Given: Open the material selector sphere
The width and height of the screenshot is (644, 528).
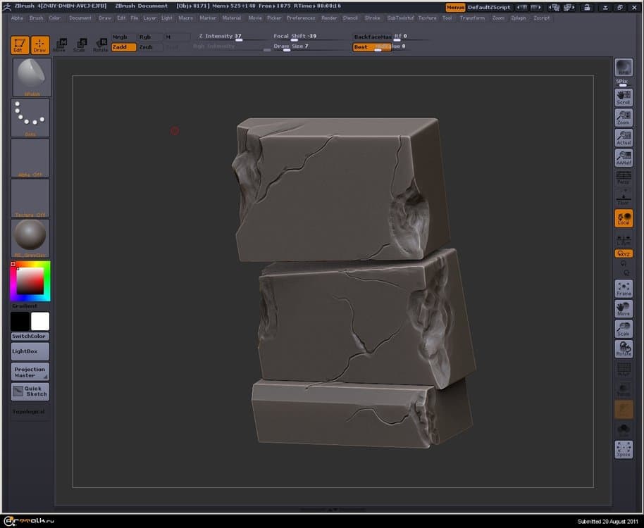Looking at the screenshot, I should [31, 237].
